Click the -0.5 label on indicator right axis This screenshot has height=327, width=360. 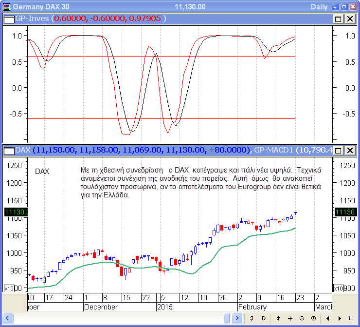click(x=348, y=114)
